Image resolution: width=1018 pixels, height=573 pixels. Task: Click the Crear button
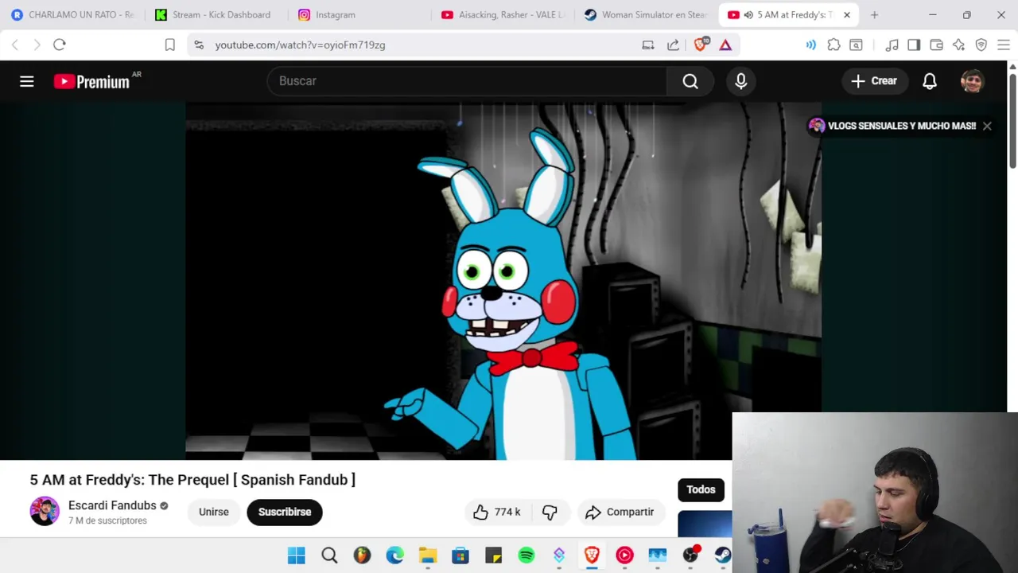coord(874,81)
